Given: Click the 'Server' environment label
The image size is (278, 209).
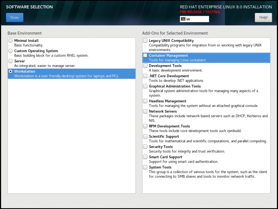Looking at the screenshot, I should 20,61.
